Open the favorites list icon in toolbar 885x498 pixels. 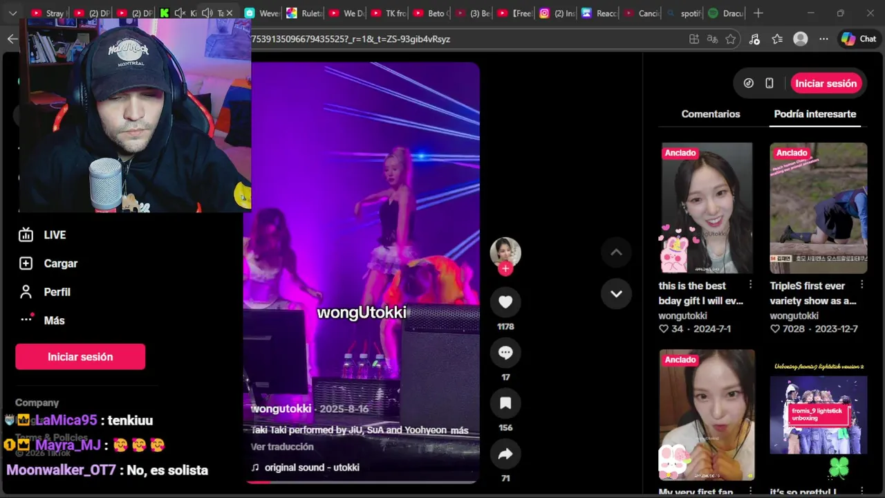[x=777, y=39]
